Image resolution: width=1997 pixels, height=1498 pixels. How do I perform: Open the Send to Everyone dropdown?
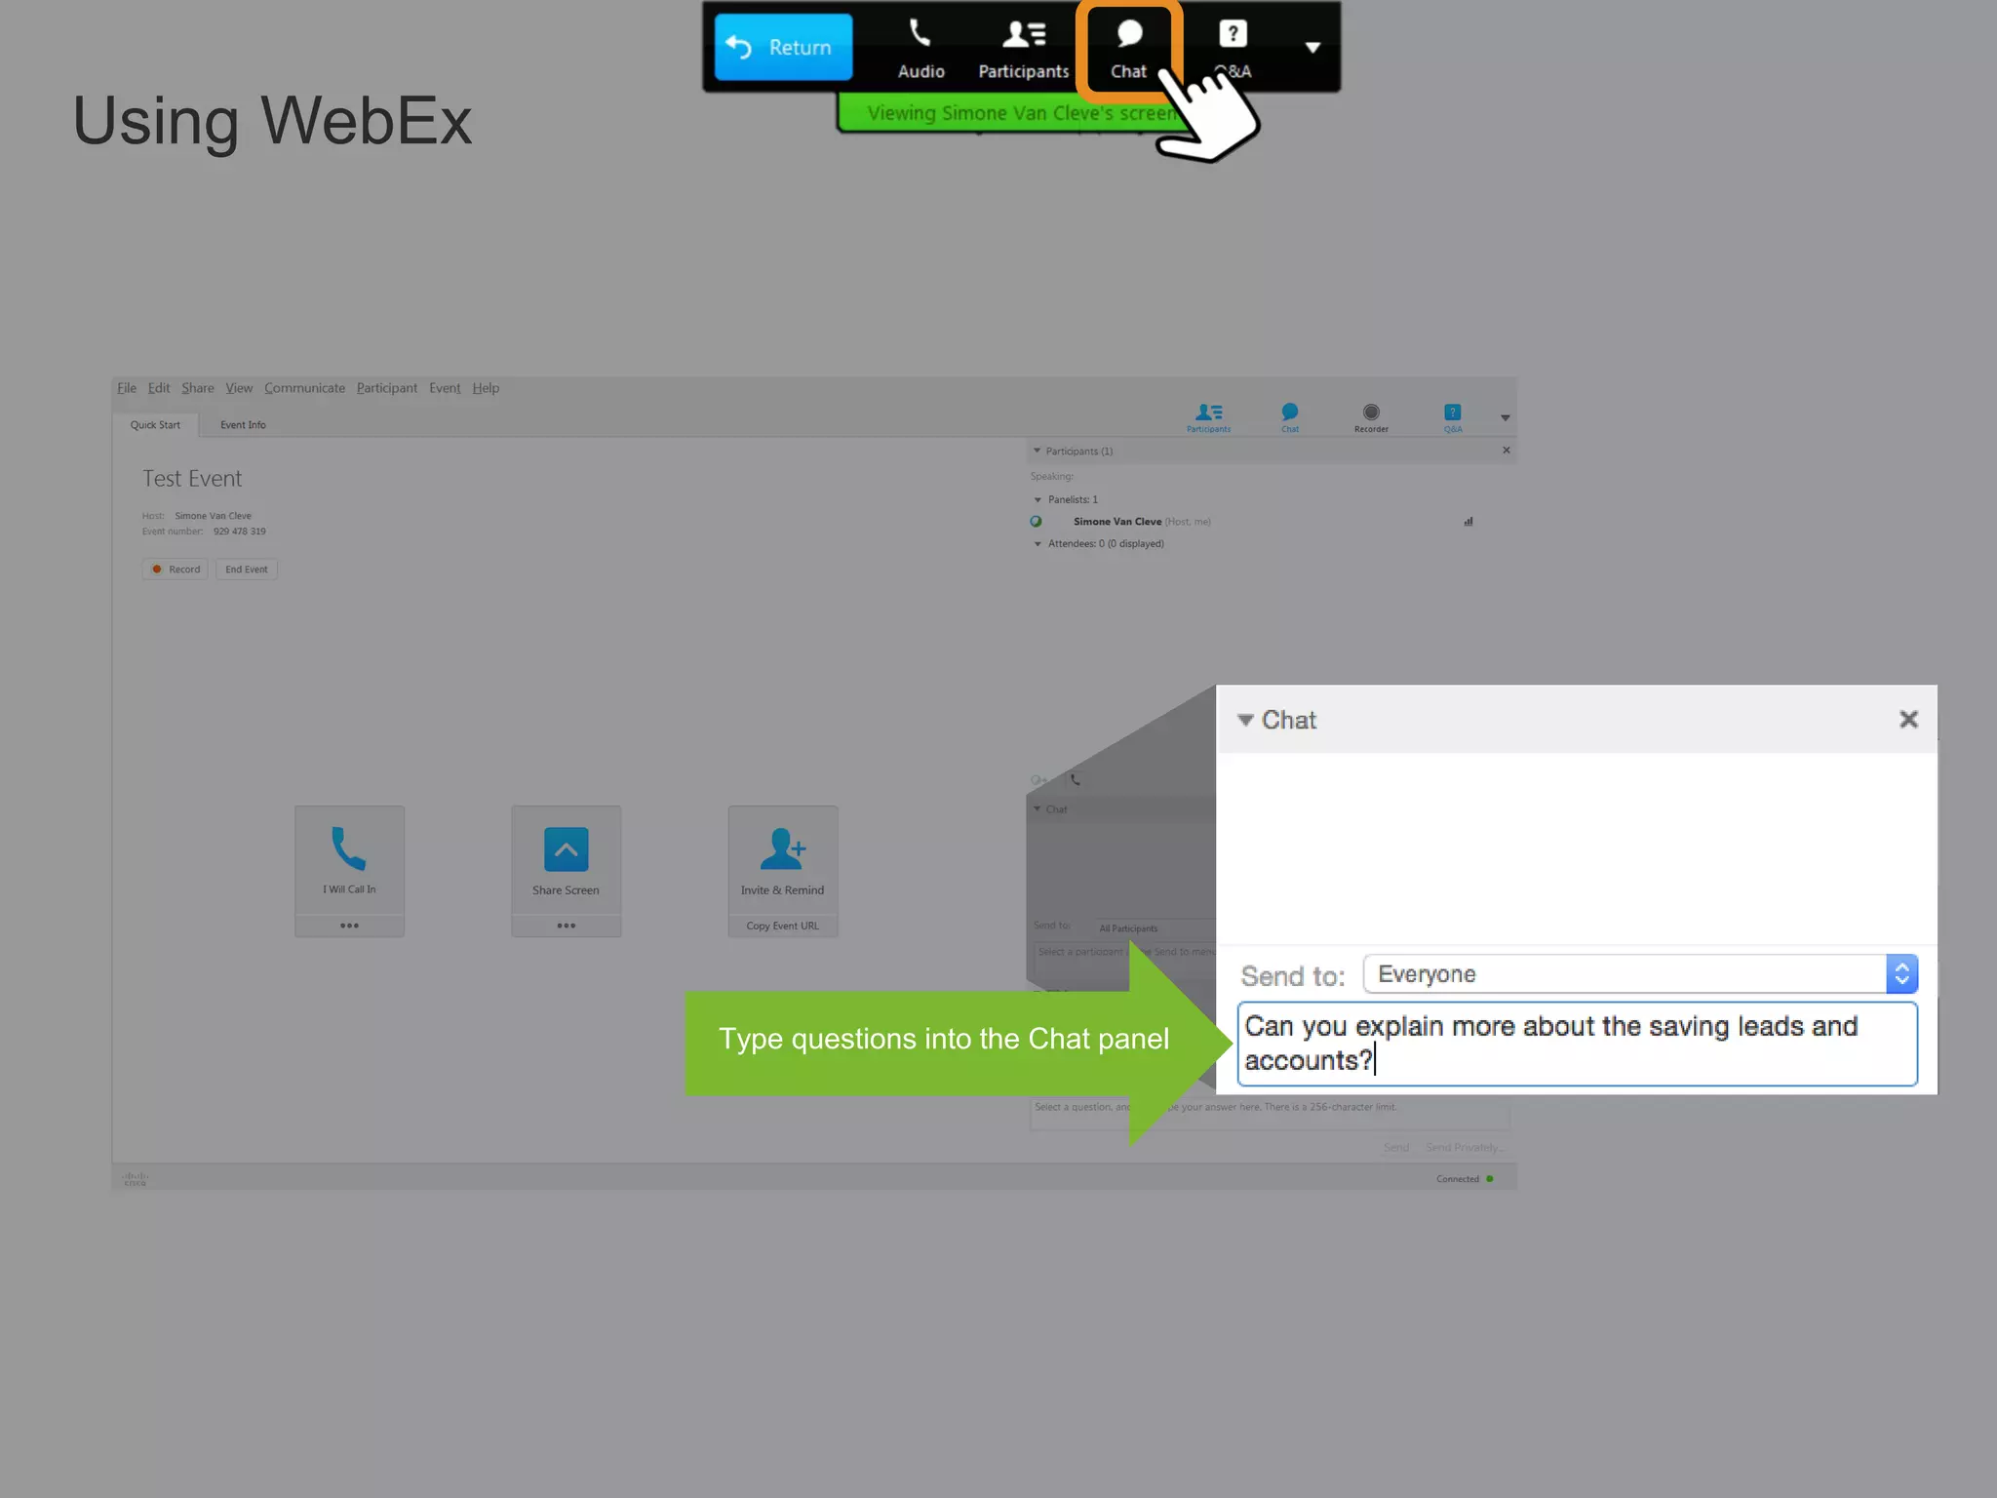pyautogui.click(x=1640, y=974)
